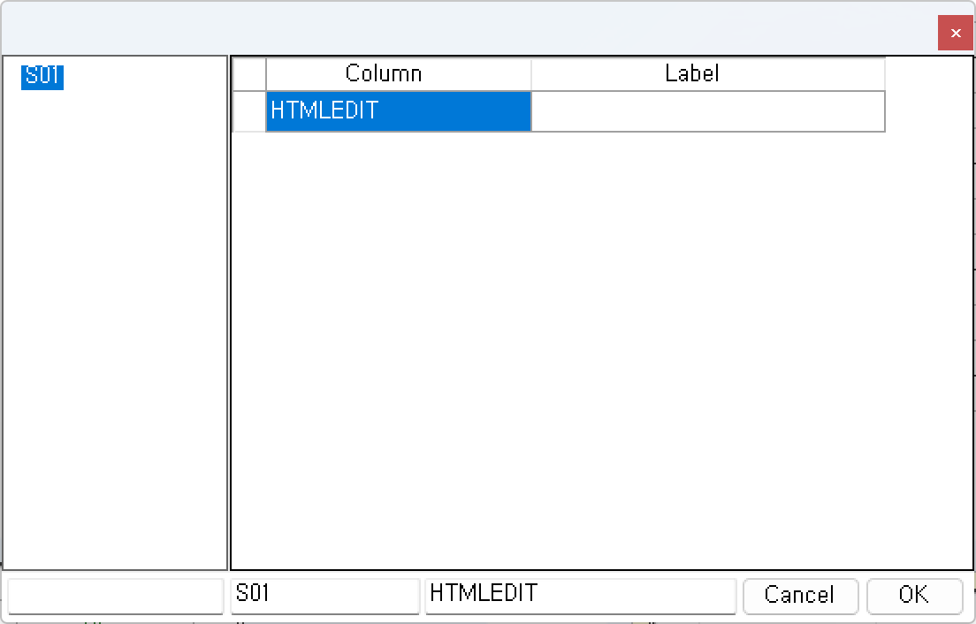Click the grid's top-left corner header cell
976x624 pixels.
(x=249, y=73)
